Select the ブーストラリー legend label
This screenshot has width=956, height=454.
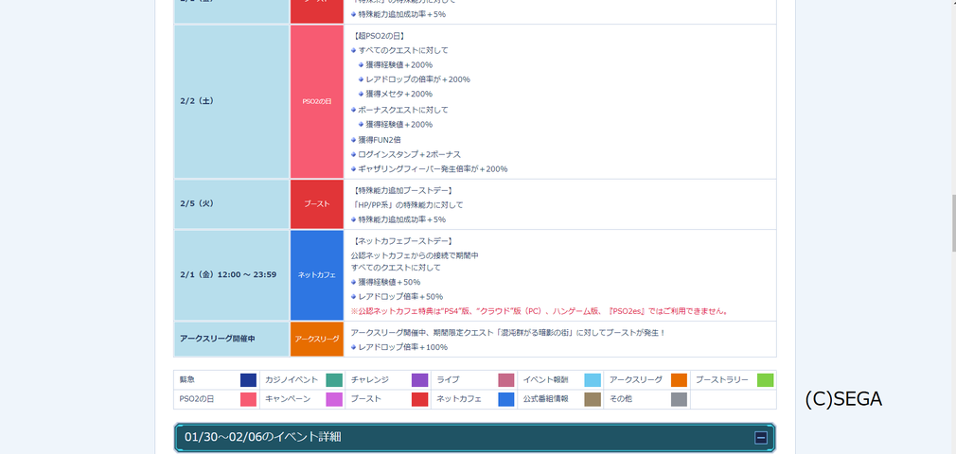click(x=722, y=379)
